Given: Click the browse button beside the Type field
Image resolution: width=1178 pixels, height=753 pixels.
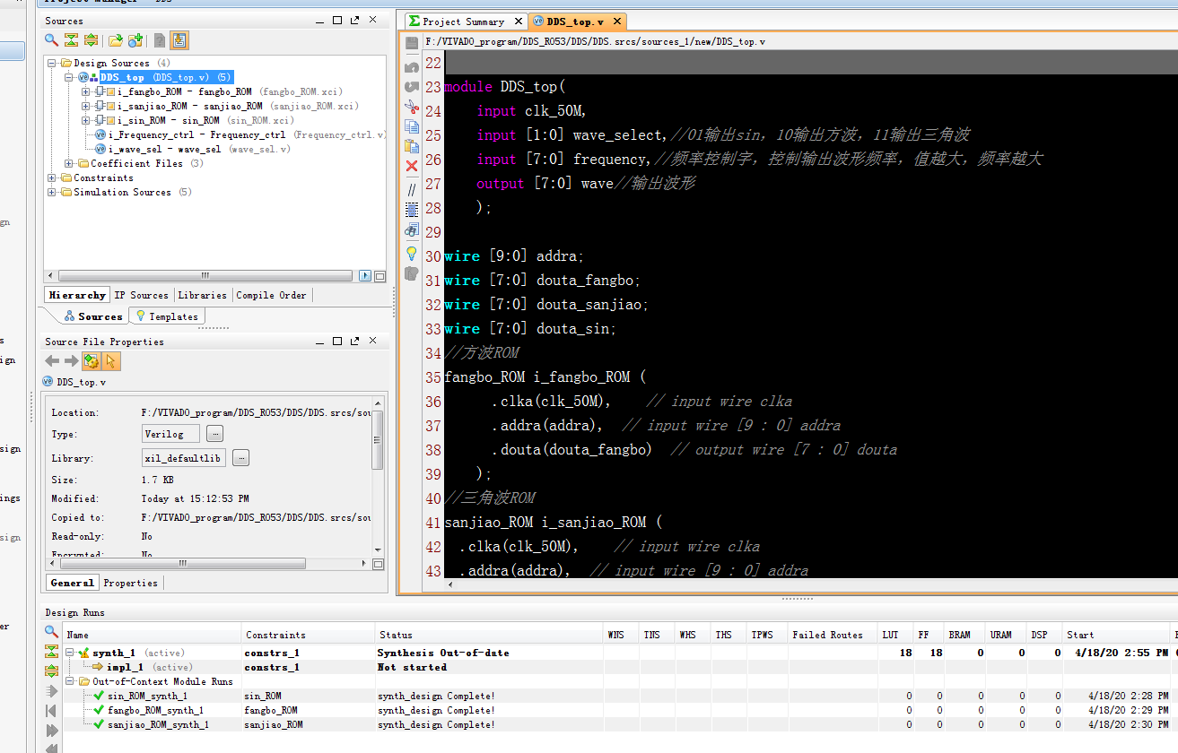Looking at the screenshot, I should click(x=213, y=433).
